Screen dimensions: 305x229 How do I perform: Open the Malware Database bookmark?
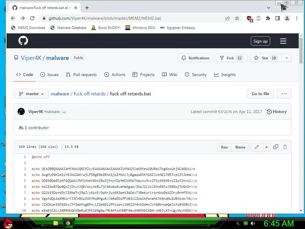click(x=68, y=28)
